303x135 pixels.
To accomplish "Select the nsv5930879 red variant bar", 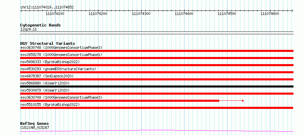I will tap(157, 94).
